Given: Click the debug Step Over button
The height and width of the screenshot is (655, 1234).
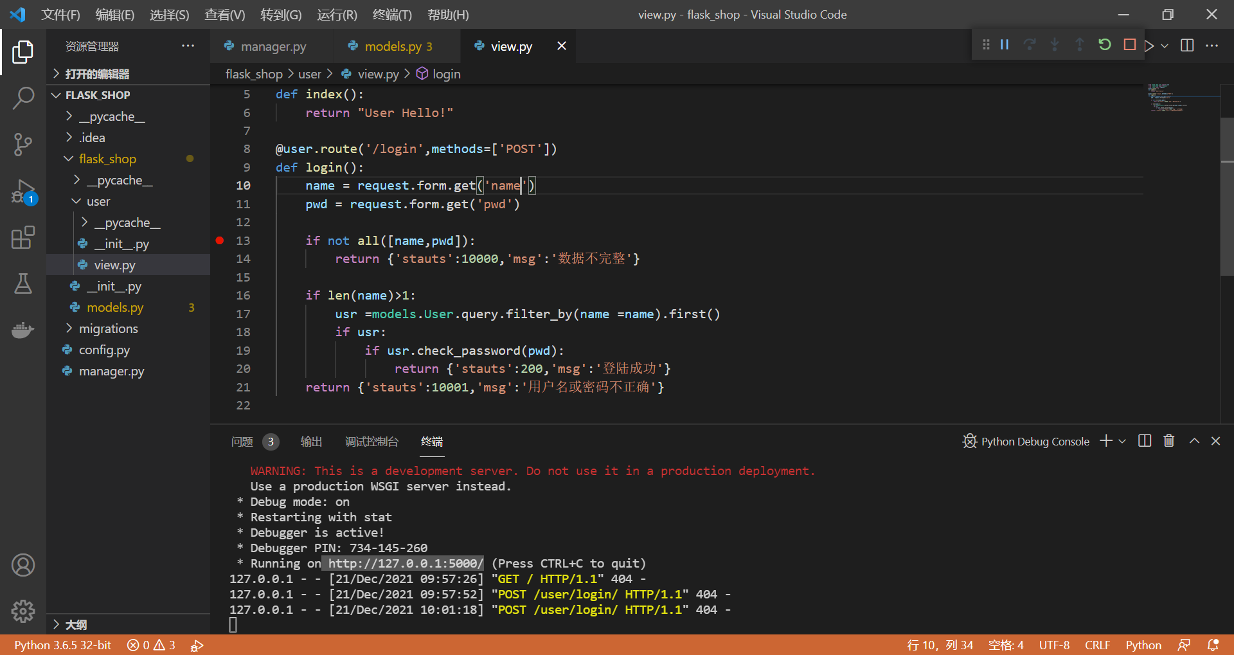Looking at the screenshot, I should coord(1030,45).
